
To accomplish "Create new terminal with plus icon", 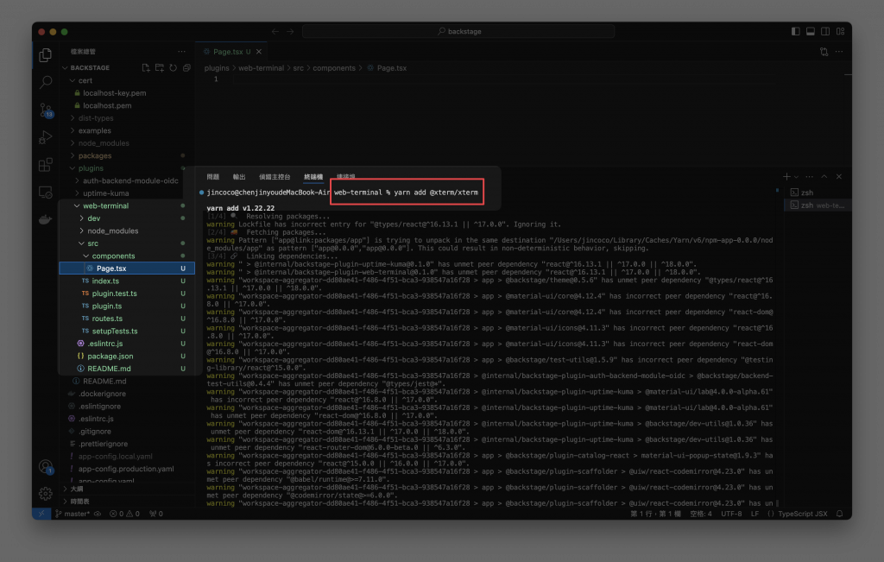I will 786,176.
